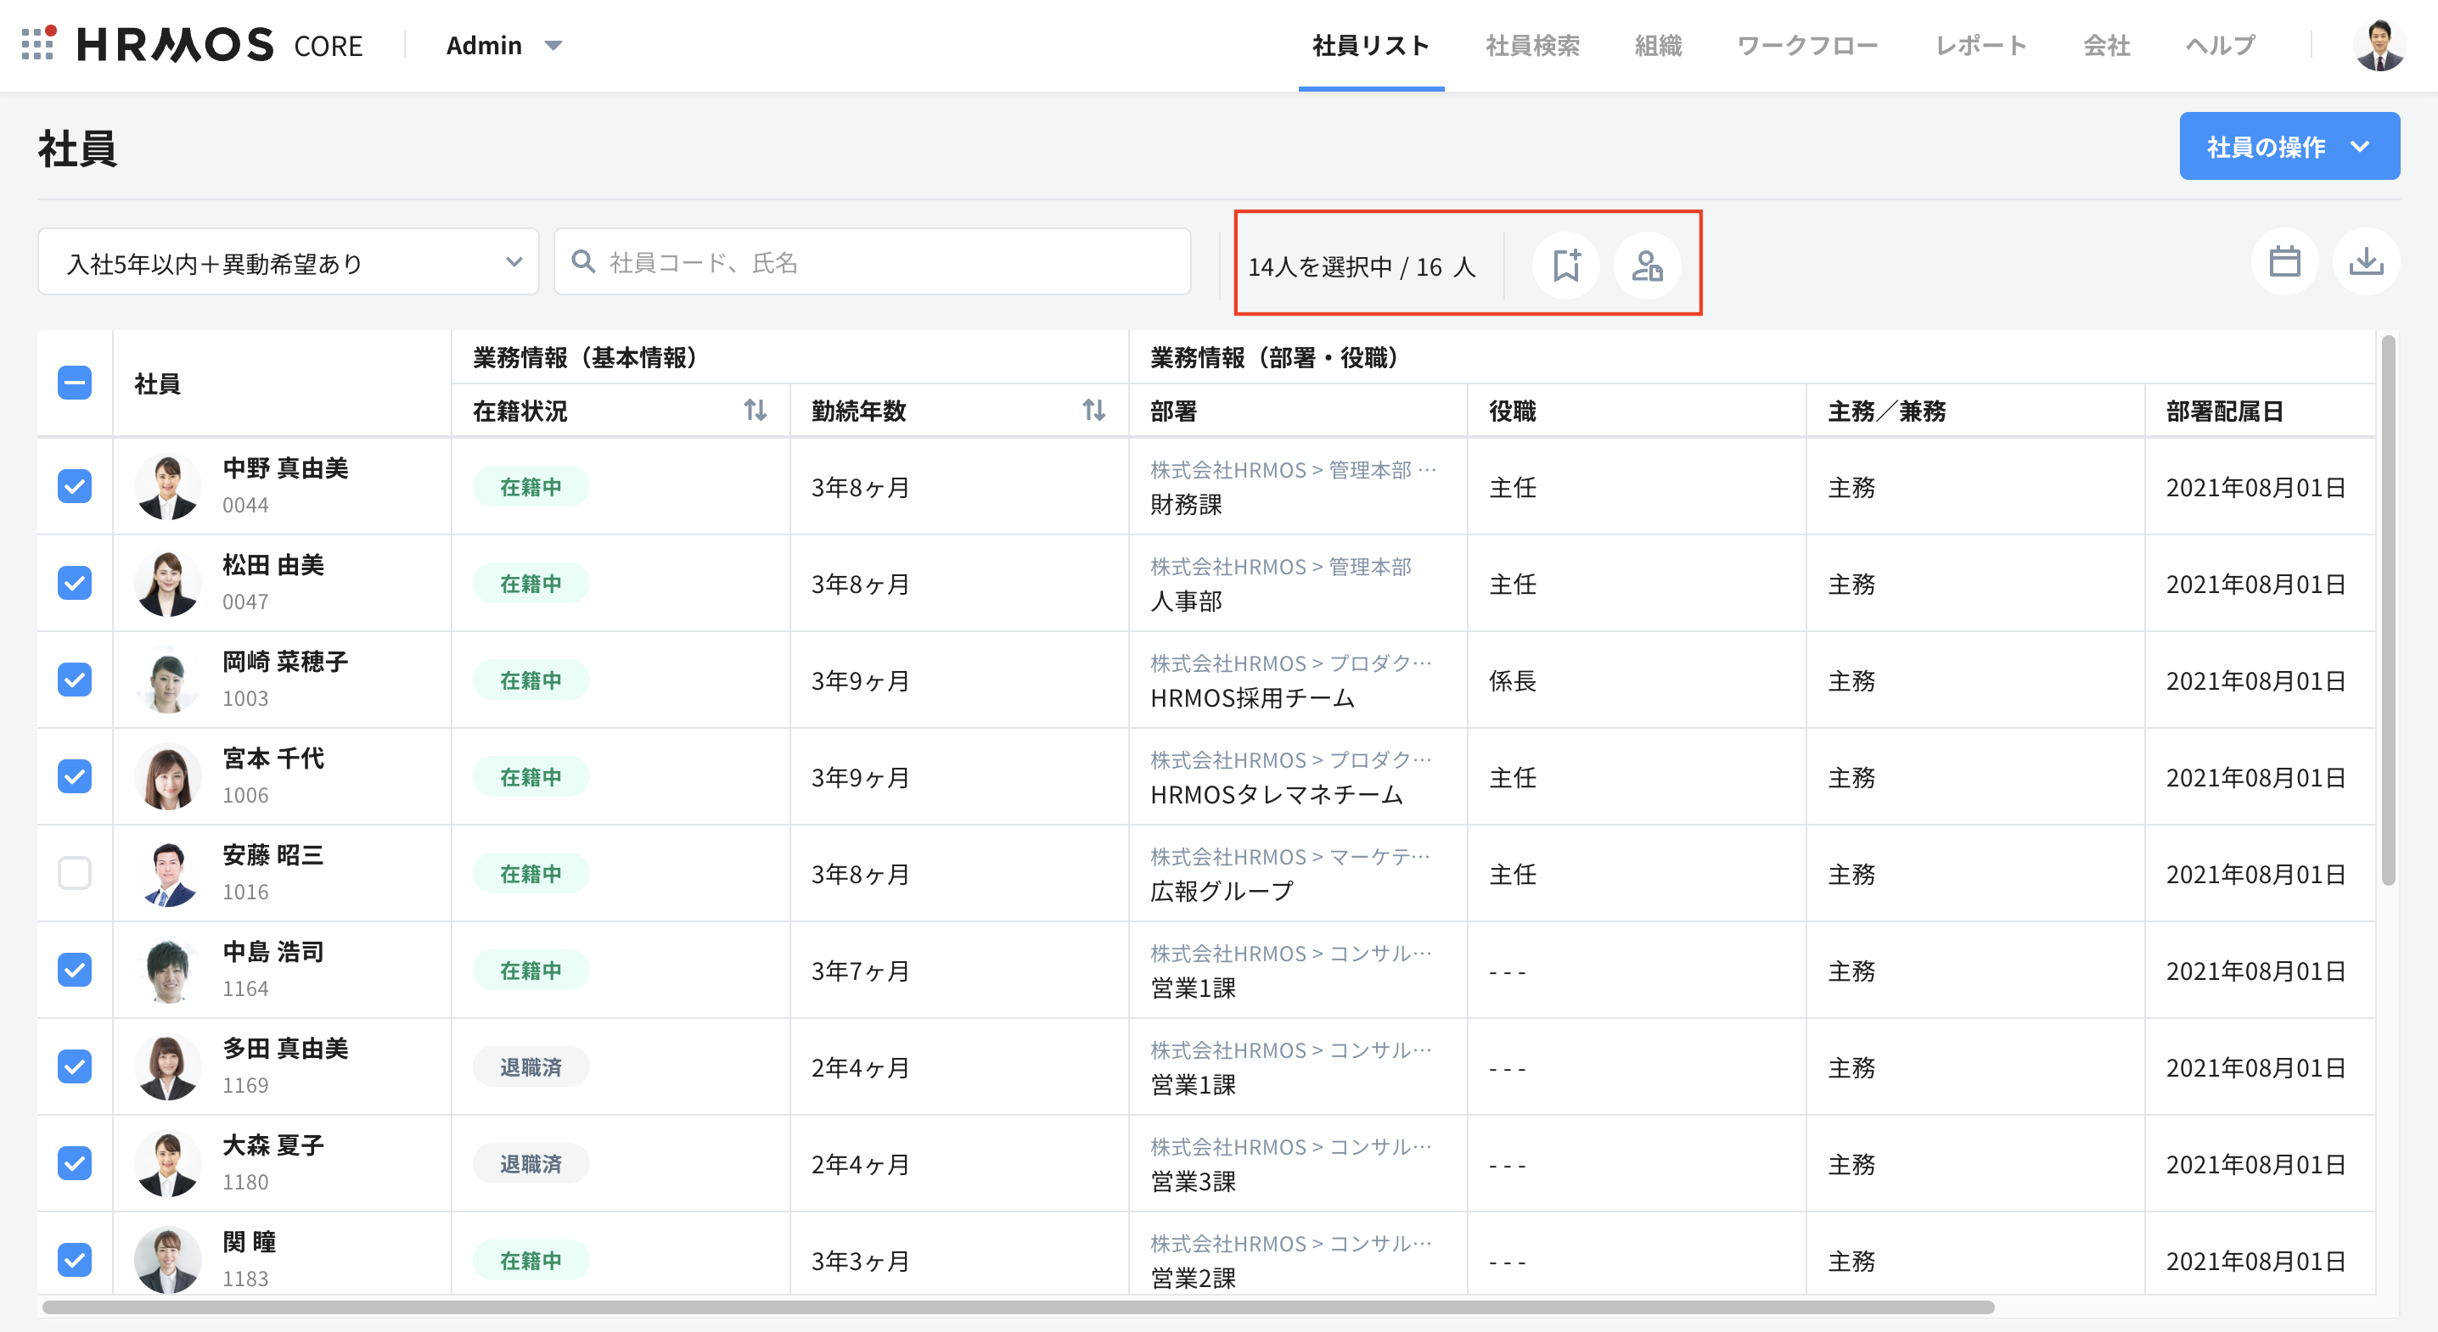2438x1332 pixels.
Task: Open the calendar date icon
Action: click(x=2284, y=262)
